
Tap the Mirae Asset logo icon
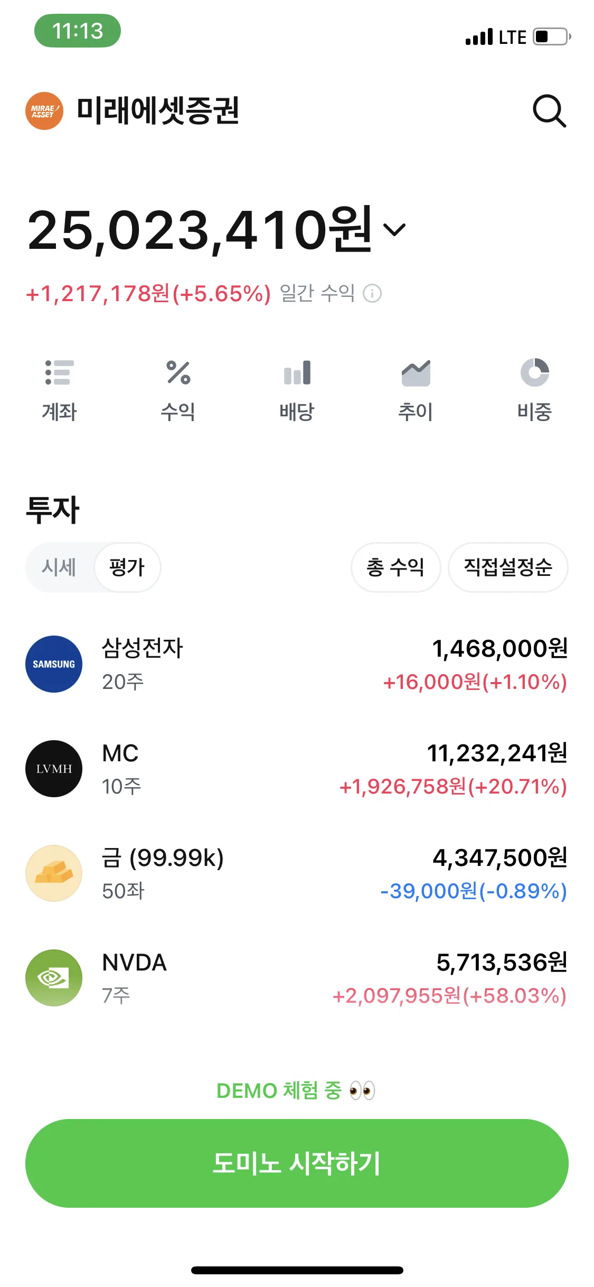coord(44,111)
